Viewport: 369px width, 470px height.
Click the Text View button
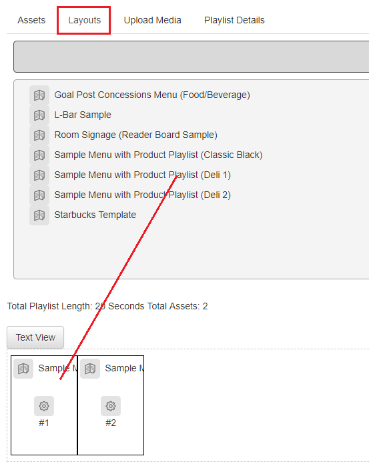point(35,337)
